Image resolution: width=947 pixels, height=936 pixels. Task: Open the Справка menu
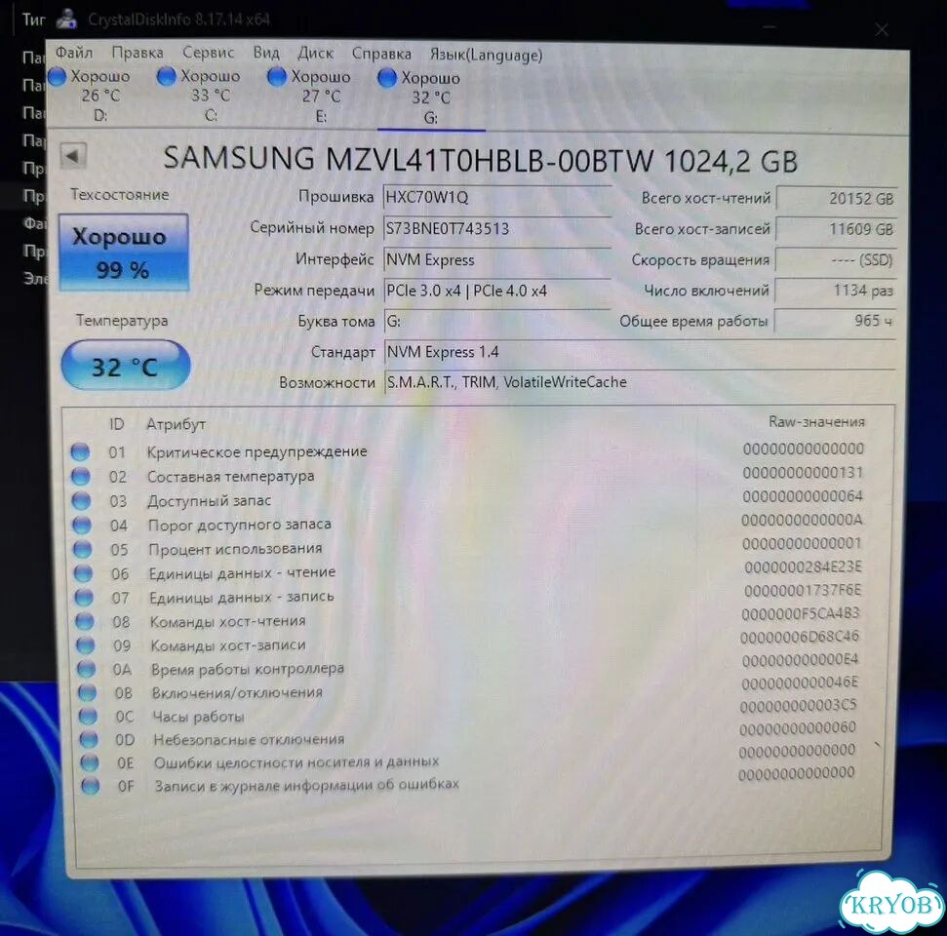coord(381,55)
